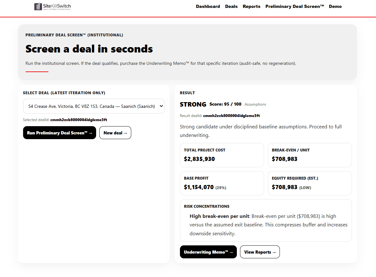Click the STRONG result rating label
This screenshot has height=277, width=376.
[x=193, y=104]
